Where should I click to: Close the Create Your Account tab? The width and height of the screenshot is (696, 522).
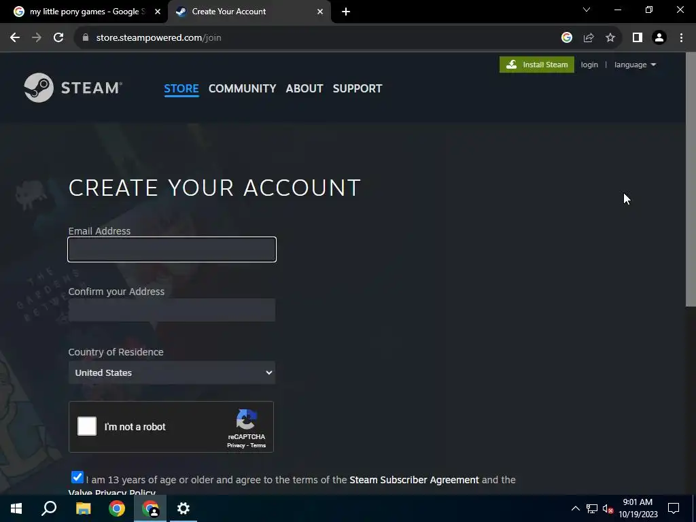tap(320, 12)
